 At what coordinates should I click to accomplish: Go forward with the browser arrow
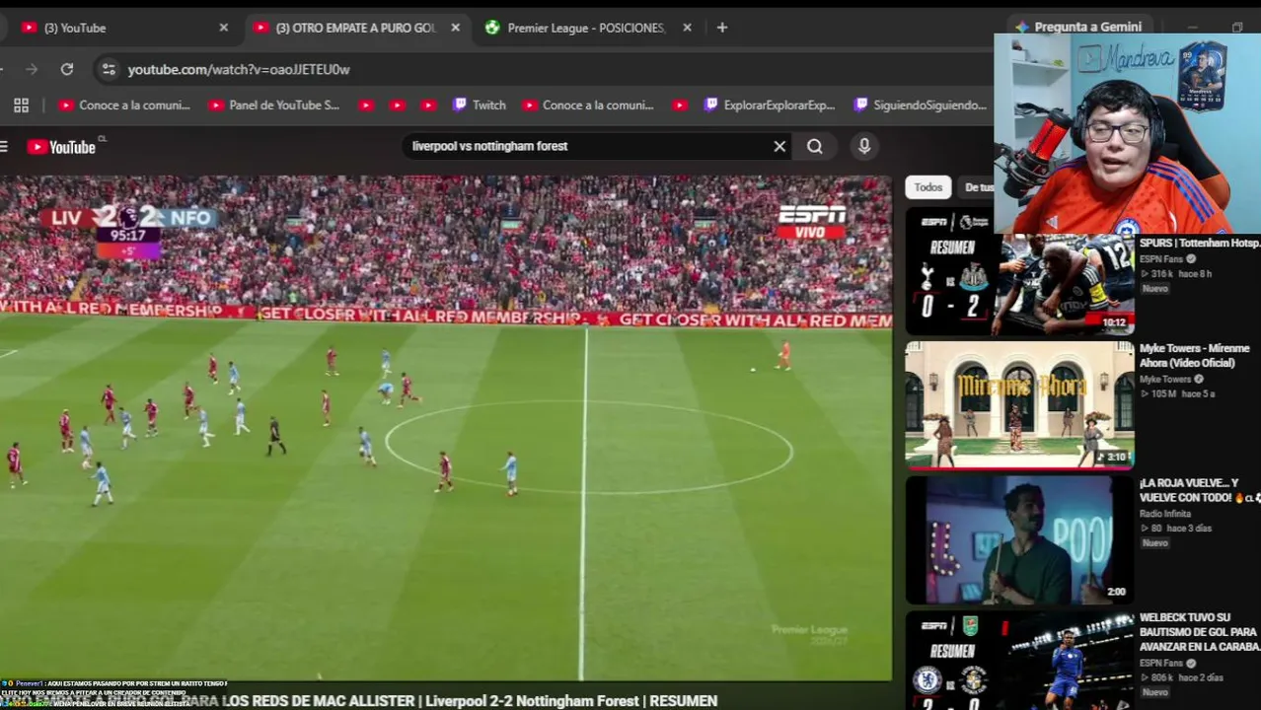tap(32, 69)
